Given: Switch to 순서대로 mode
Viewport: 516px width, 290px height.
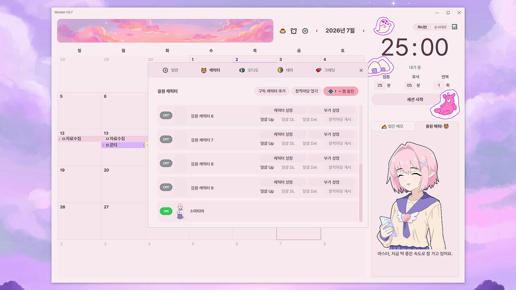Looking at the screenshot, I should click(440, 27).
